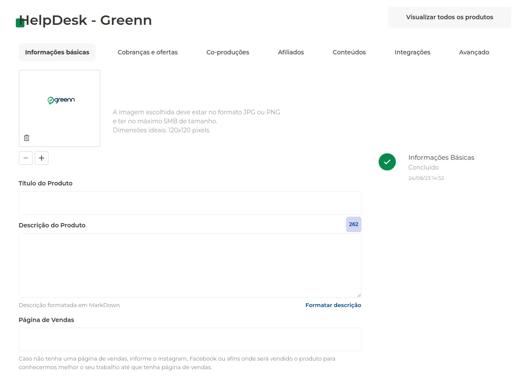This screenshot has width=523, height=376.
Task: Click the green completed checkmark icon
Action: [x=387, y=162]
